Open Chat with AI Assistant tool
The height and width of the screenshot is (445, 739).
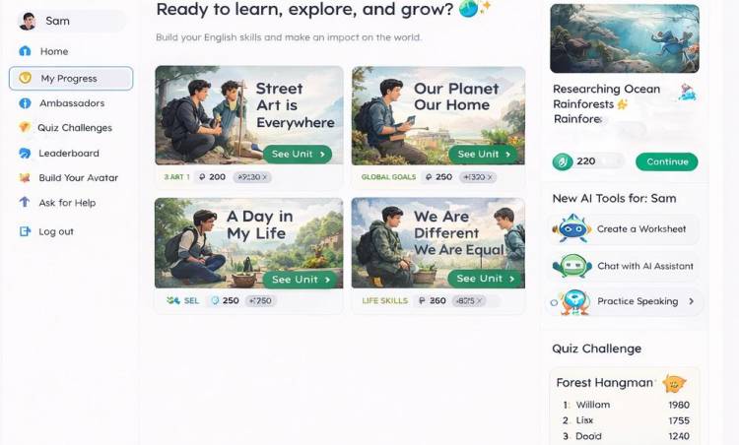624,266
